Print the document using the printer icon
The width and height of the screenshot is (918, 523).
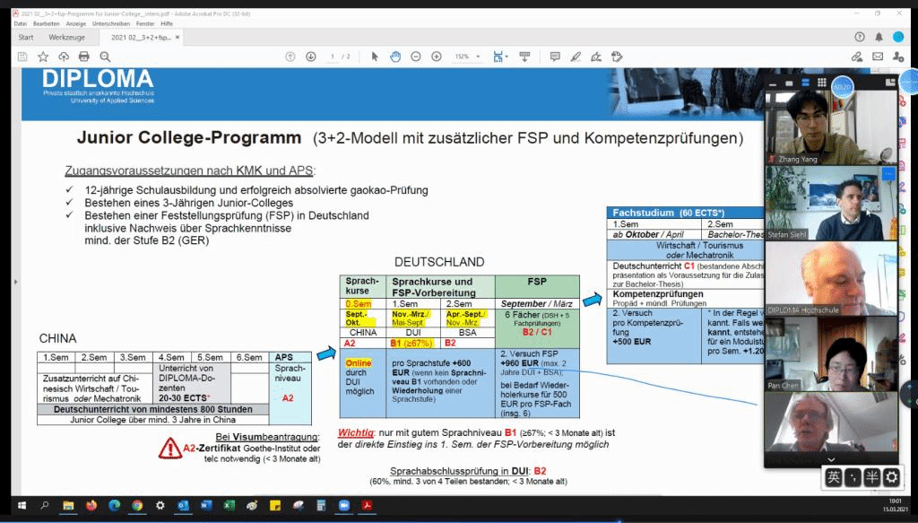pyautogui.click(x=83, y=57)
